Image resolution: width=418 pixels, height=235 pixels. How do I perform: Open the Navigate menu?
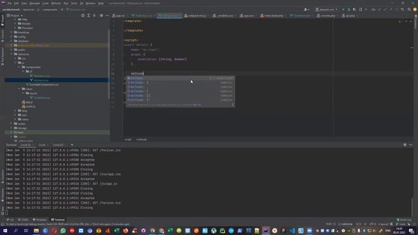pyautogui.click(x=35, y=3)
